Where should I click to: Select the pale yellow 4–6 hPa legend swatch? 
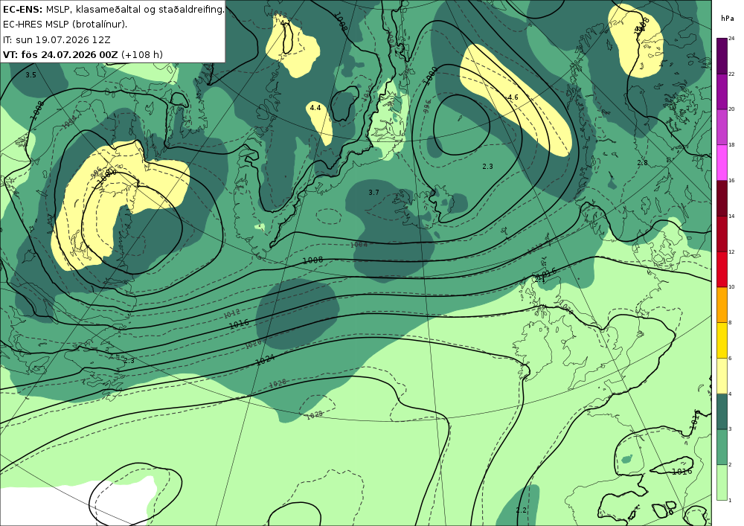(x=722, y=376)
